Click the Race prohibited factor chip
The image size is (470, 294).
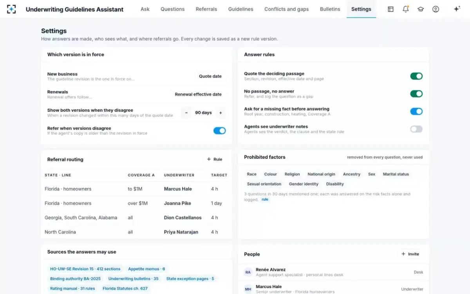tap(252, 174)
